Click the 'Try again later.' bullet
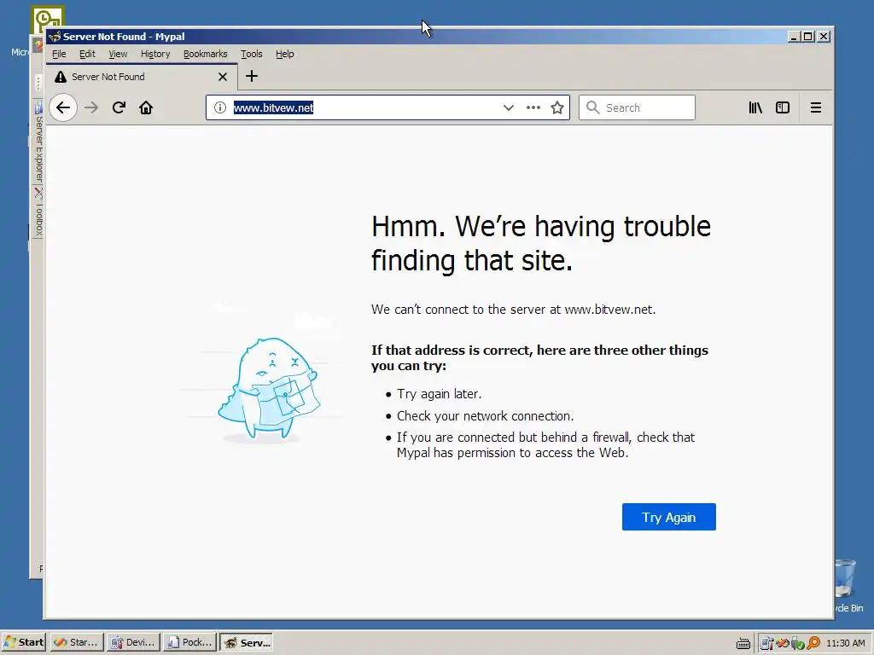Viewport: 874px width, 655px height. (x=440, y=394)
